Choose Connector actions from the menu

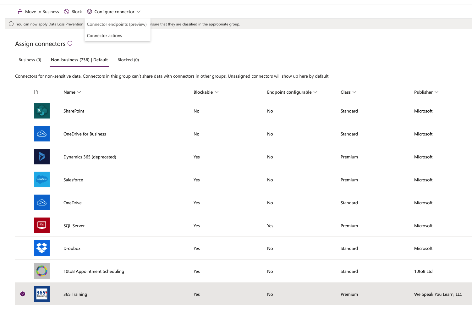point(105,36)
